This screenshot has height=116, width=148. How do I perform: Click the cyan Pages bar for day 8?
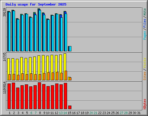pos(40,31)
